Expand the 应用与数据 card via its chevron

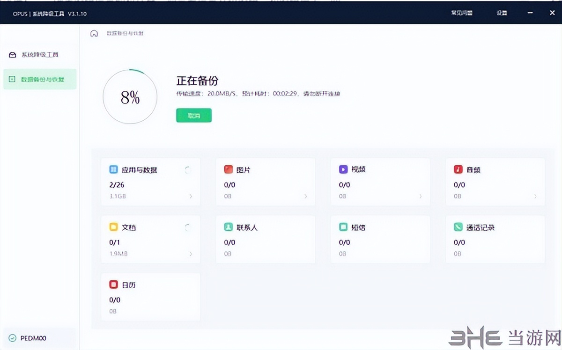[191, 197]
